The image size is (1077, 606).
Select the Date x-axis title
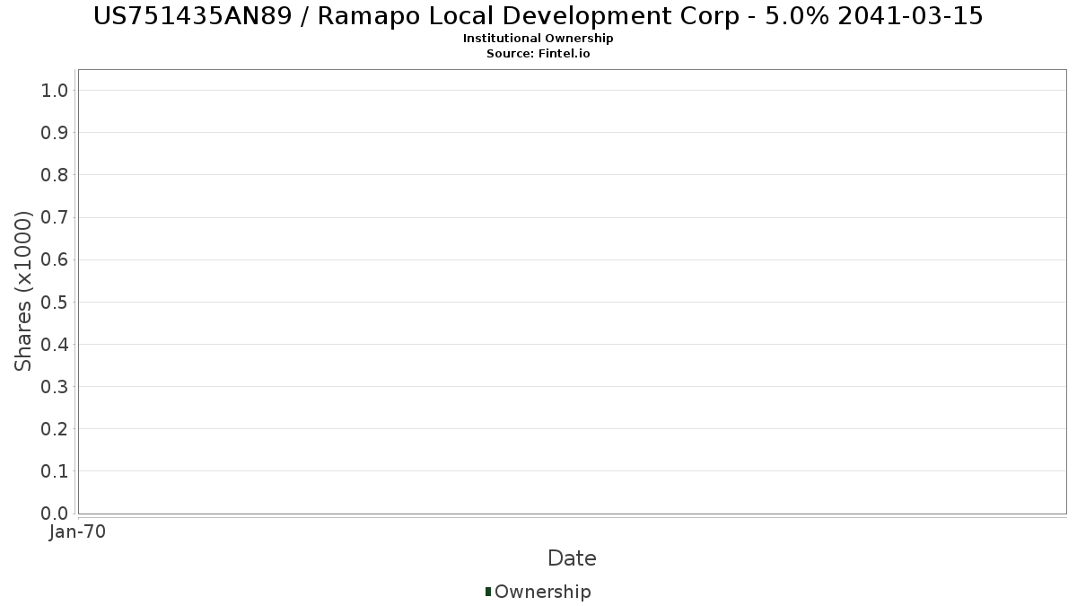click(572, 558)
